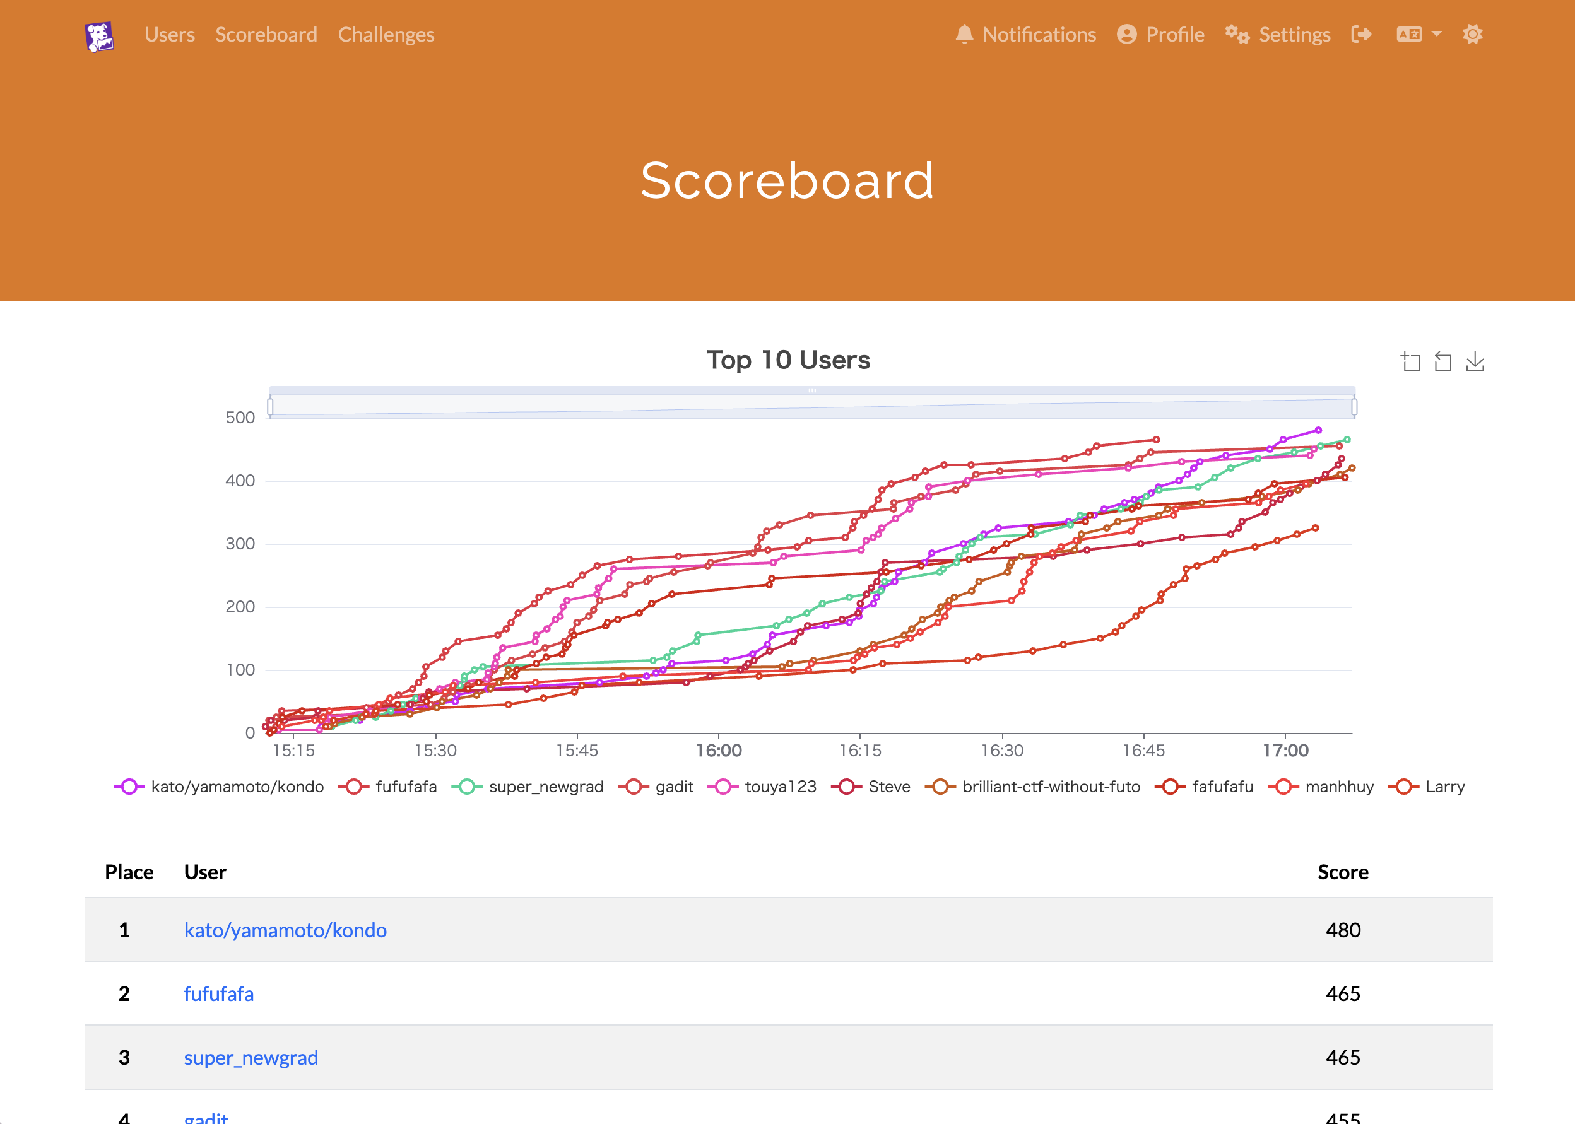Click the chart area zoom icon
Screen dimensions: 1575x1124
click(x=1410, y=361)
